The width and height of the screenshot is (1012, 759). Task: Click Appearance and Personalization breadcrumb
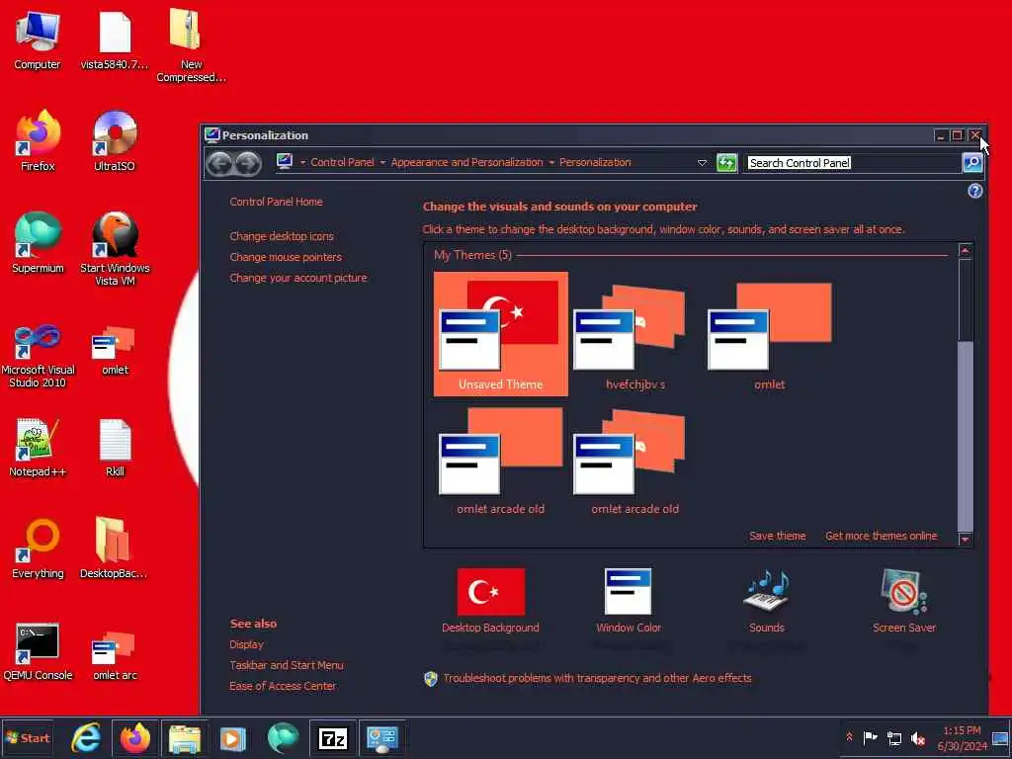[x=466, y=163]
